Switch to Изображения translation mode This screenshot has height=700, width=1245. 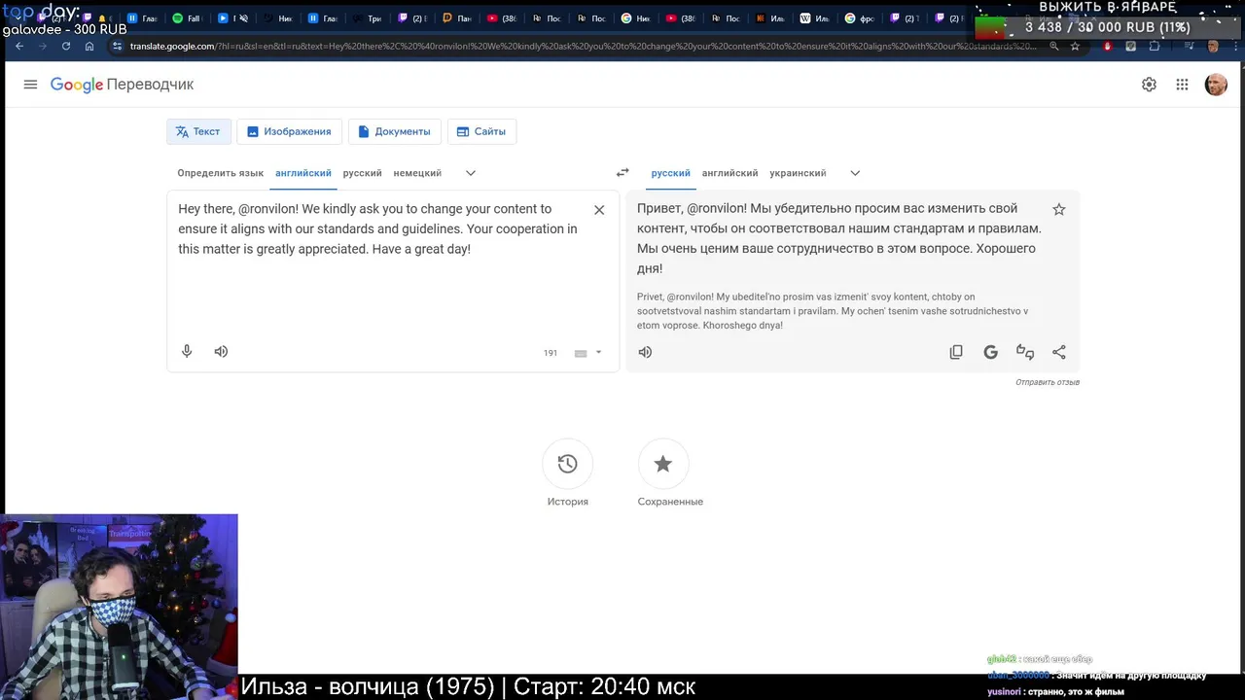(x=289, y=131)
